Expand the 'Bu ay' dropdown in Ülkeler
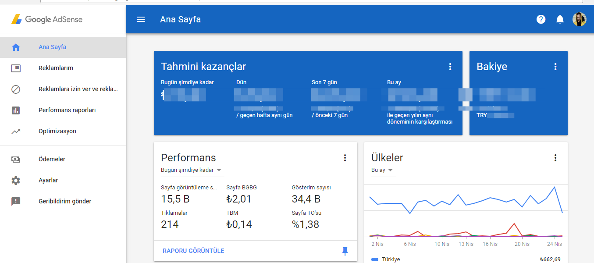Screen dimensions: 594x263 coord(382,170)
